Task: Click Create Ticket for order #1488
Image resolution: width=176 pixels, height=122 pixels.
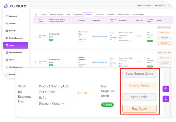Action: click(164, 58)
